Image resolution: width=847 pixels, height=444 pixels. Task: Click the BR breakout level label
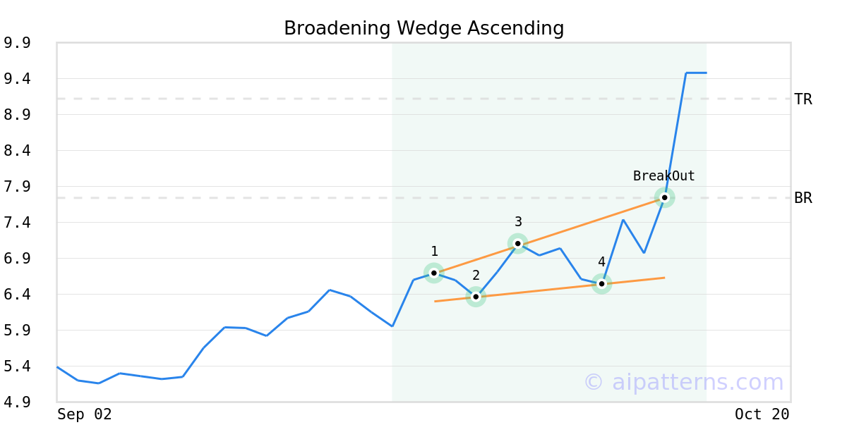803,198
